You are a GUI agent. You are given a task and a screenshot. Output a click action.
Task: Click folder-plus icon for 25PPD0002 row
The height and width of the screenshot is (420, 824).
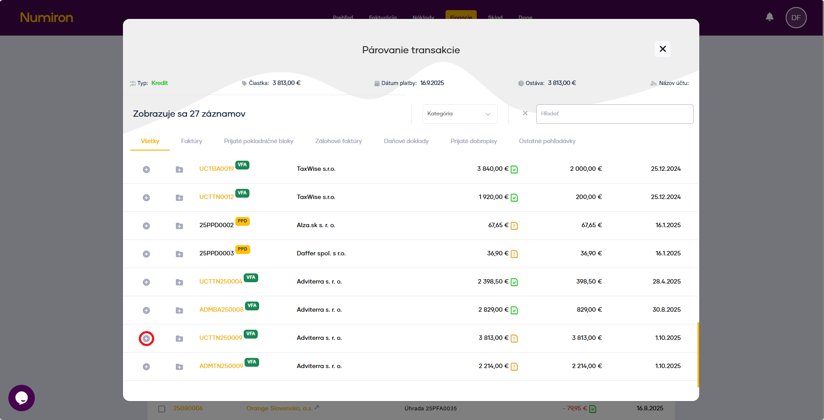179,226
